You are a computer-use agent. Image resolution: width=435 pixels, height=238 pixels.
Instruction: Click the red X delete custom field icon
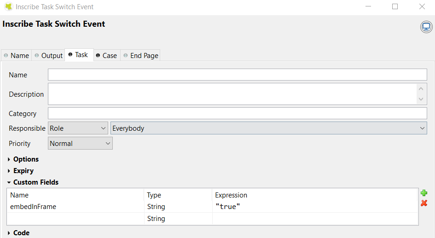424,203
